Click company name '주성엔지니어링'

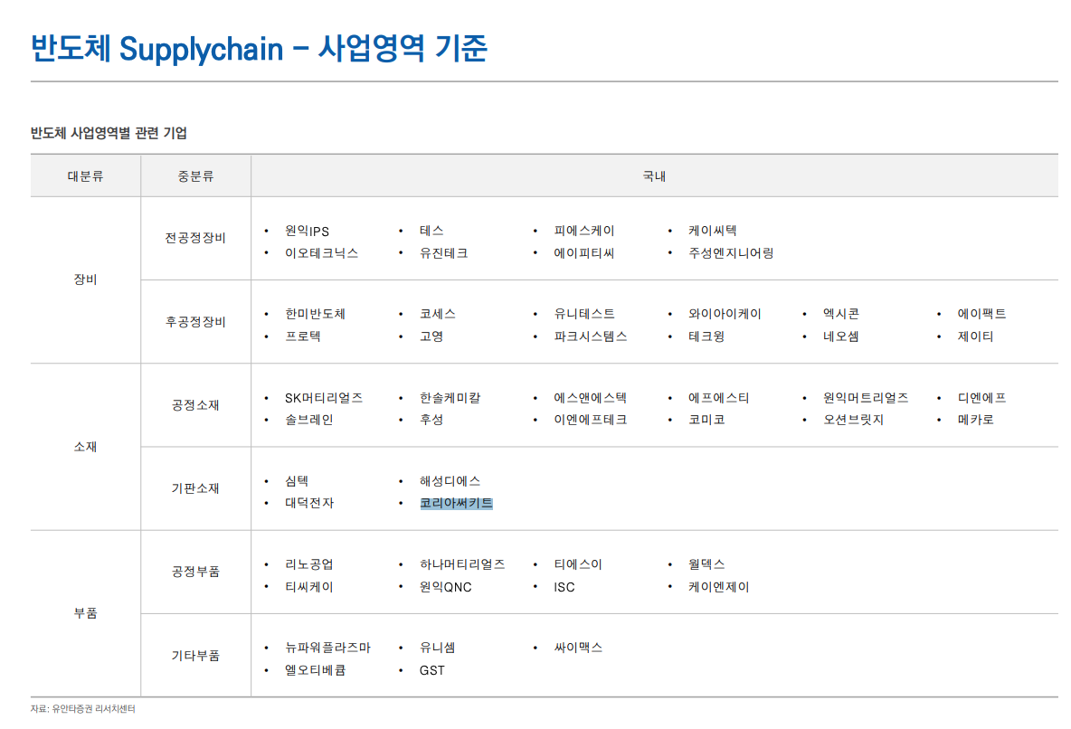731,252
